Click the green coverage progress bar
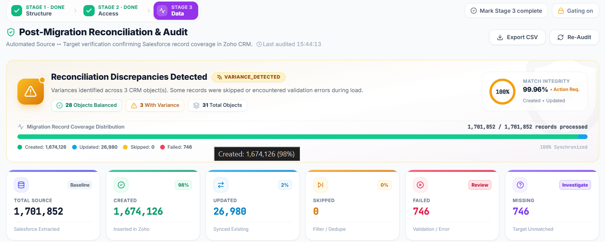Viewport: 605px width, 242px height. [297, 137]
